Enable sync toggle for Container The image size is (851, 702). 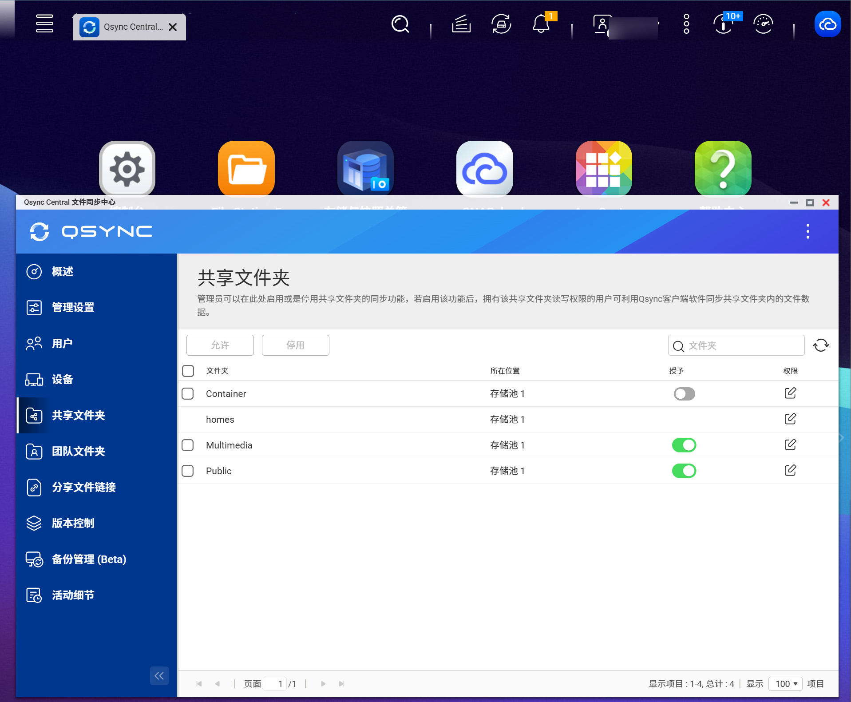(x=684, y=394)
